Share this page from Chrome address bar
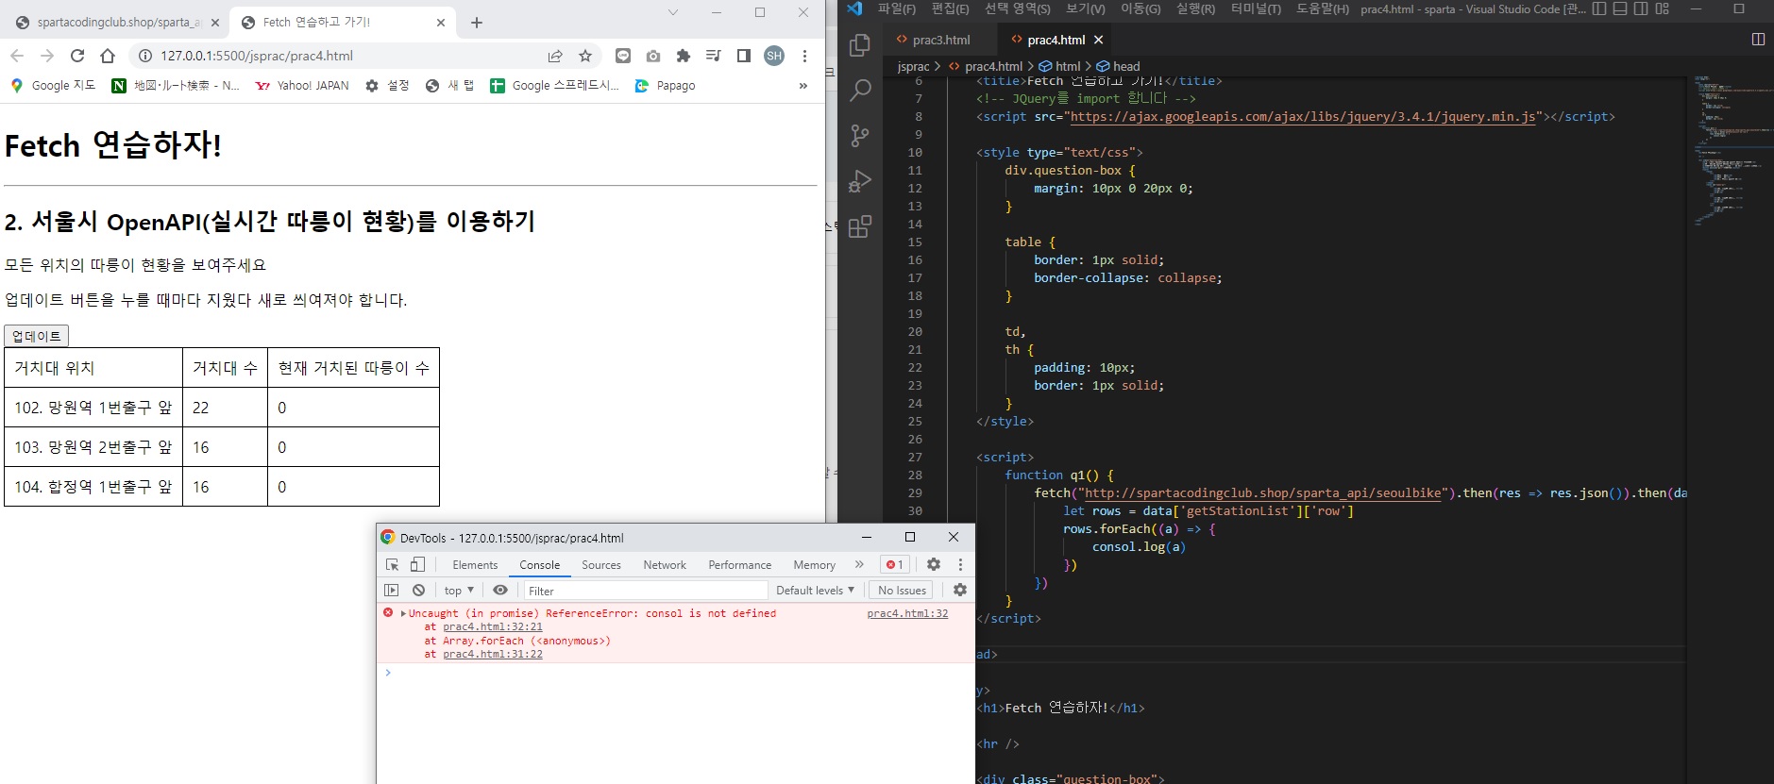This screenshot has width=1774, height=784. click(x=555, y=56)
